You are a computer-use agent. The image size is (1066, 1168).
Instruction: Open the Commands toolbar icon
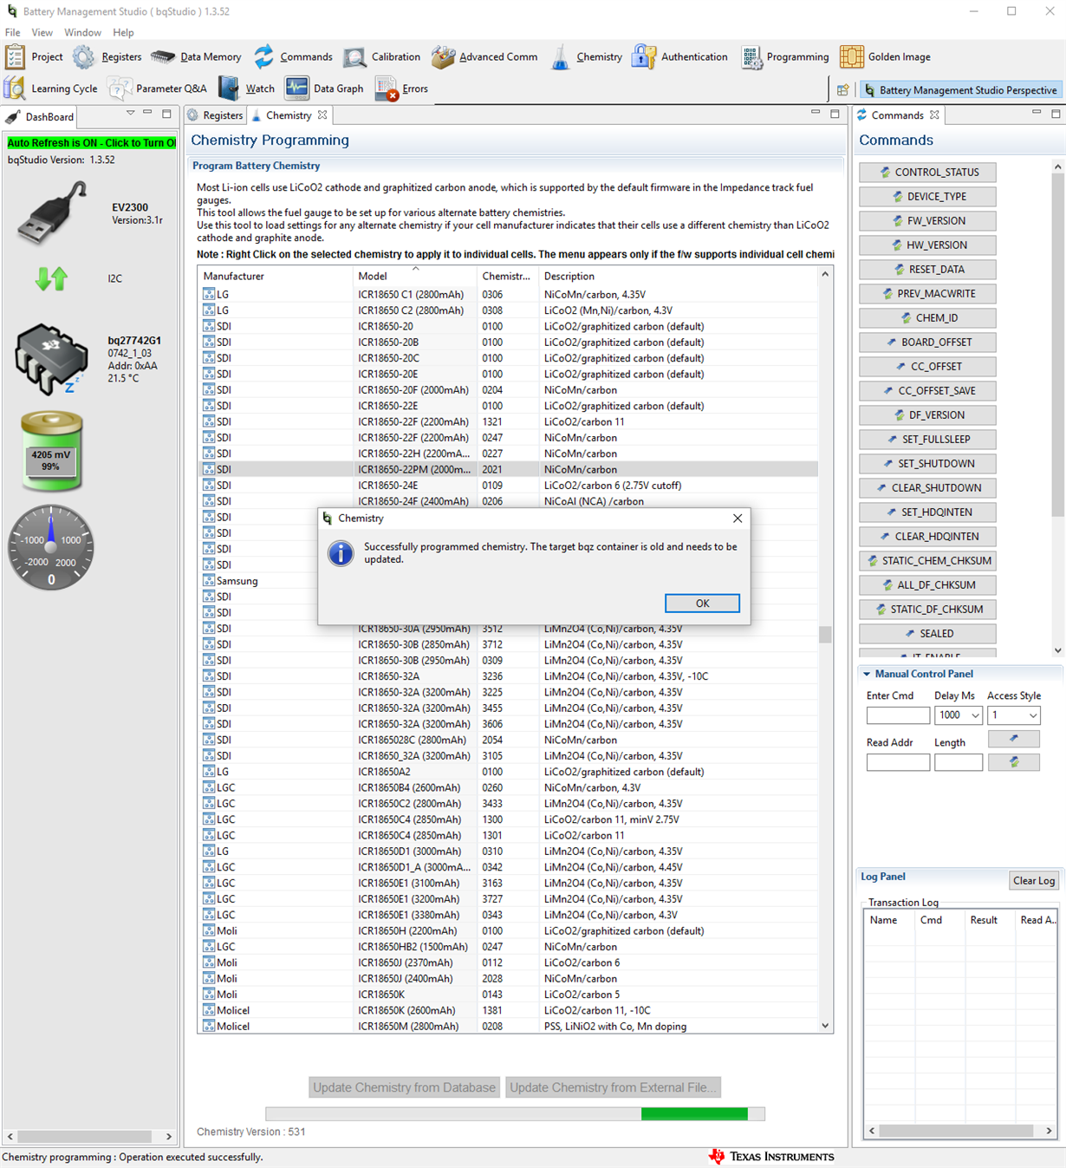click(263, 57)
